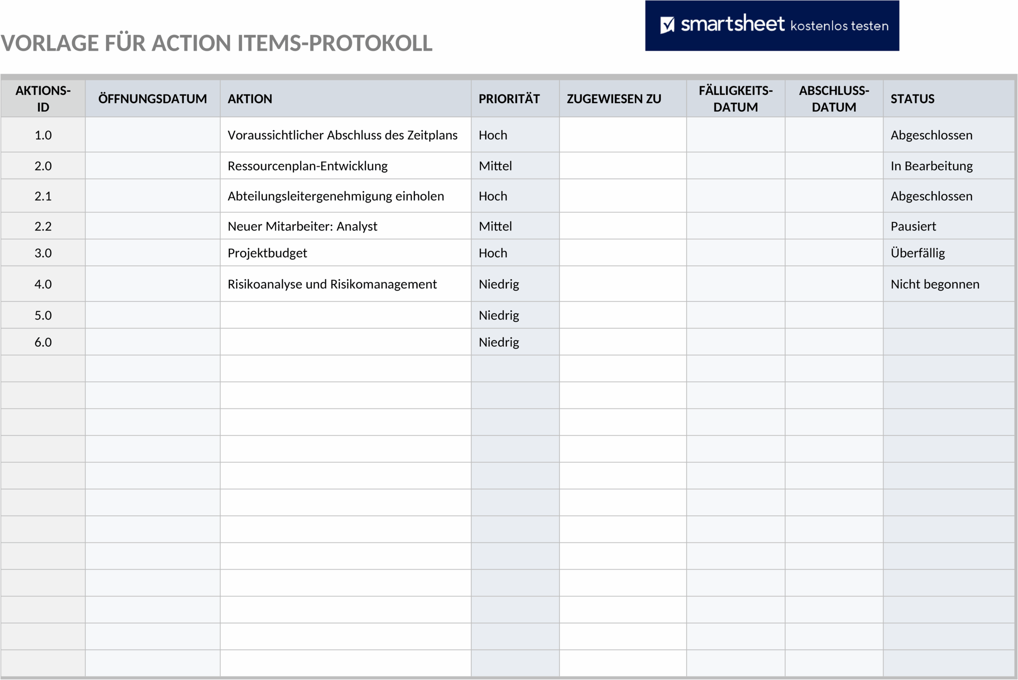Select the title VORLAGE FÜR ACTION ITEMS-PROTOKOLL
The height and width of the screenshot is (680, 1018).
click(216, 43)
